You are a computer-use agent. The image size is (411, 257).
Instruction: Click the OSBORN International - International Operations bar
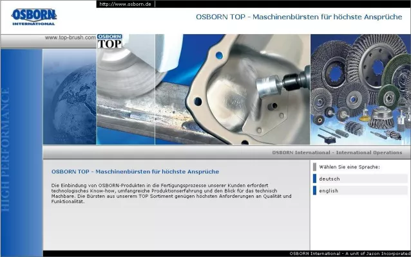pos(336,153)
